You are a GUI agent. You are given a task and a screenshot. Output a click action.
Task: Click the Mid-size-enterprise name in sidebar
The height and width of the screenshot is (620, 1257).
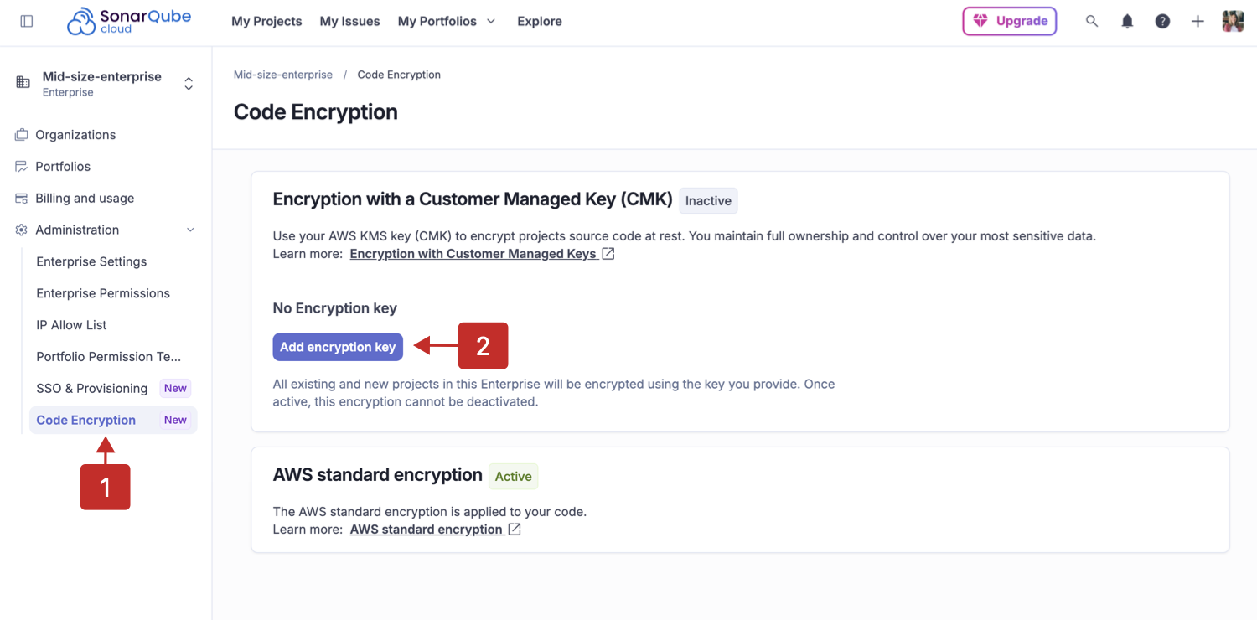(x=102, y=76)
